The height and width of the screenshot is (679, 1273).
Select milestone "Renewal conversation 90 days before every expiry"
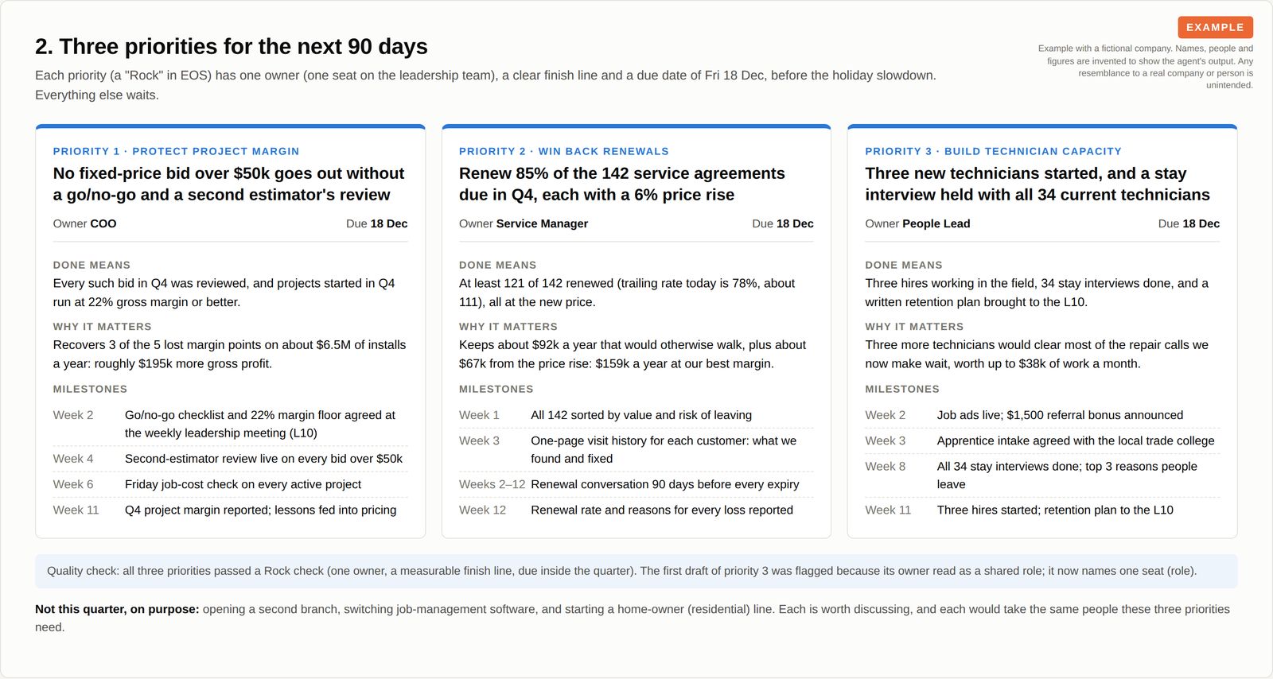click(665, 484)
